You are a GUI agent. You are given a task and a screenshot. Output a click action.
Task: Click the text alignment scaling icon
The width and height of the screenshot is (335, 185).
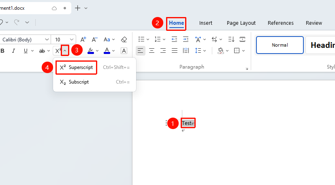198,39
